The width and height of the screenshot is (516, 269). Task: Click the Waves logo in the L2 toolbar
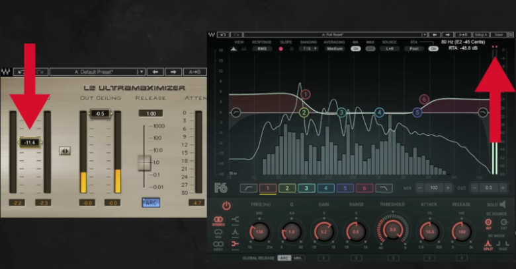[x=5, y=72]
